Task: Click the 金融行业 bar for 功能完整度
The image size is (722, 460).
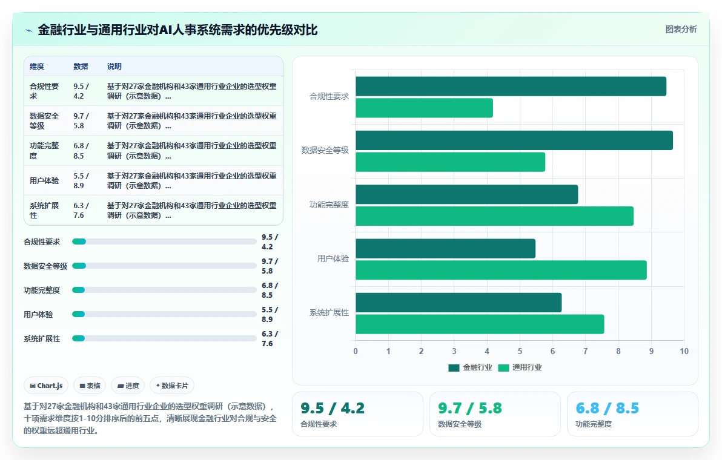Action: click(x=467, y=194)
